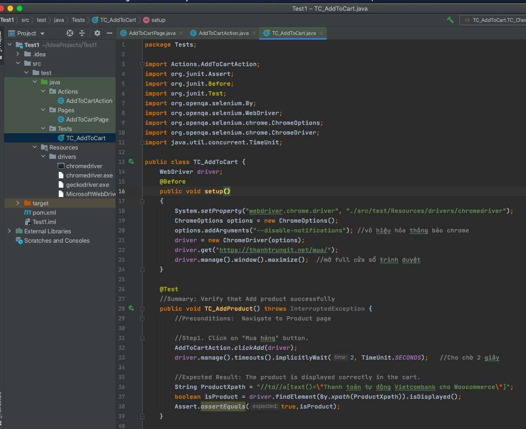Collapse the Actions package

pos(43,91)
